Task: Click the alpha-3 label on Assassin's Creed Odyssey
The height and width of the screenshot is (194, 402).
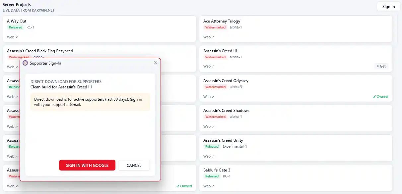Action: [x=236, y=87]
